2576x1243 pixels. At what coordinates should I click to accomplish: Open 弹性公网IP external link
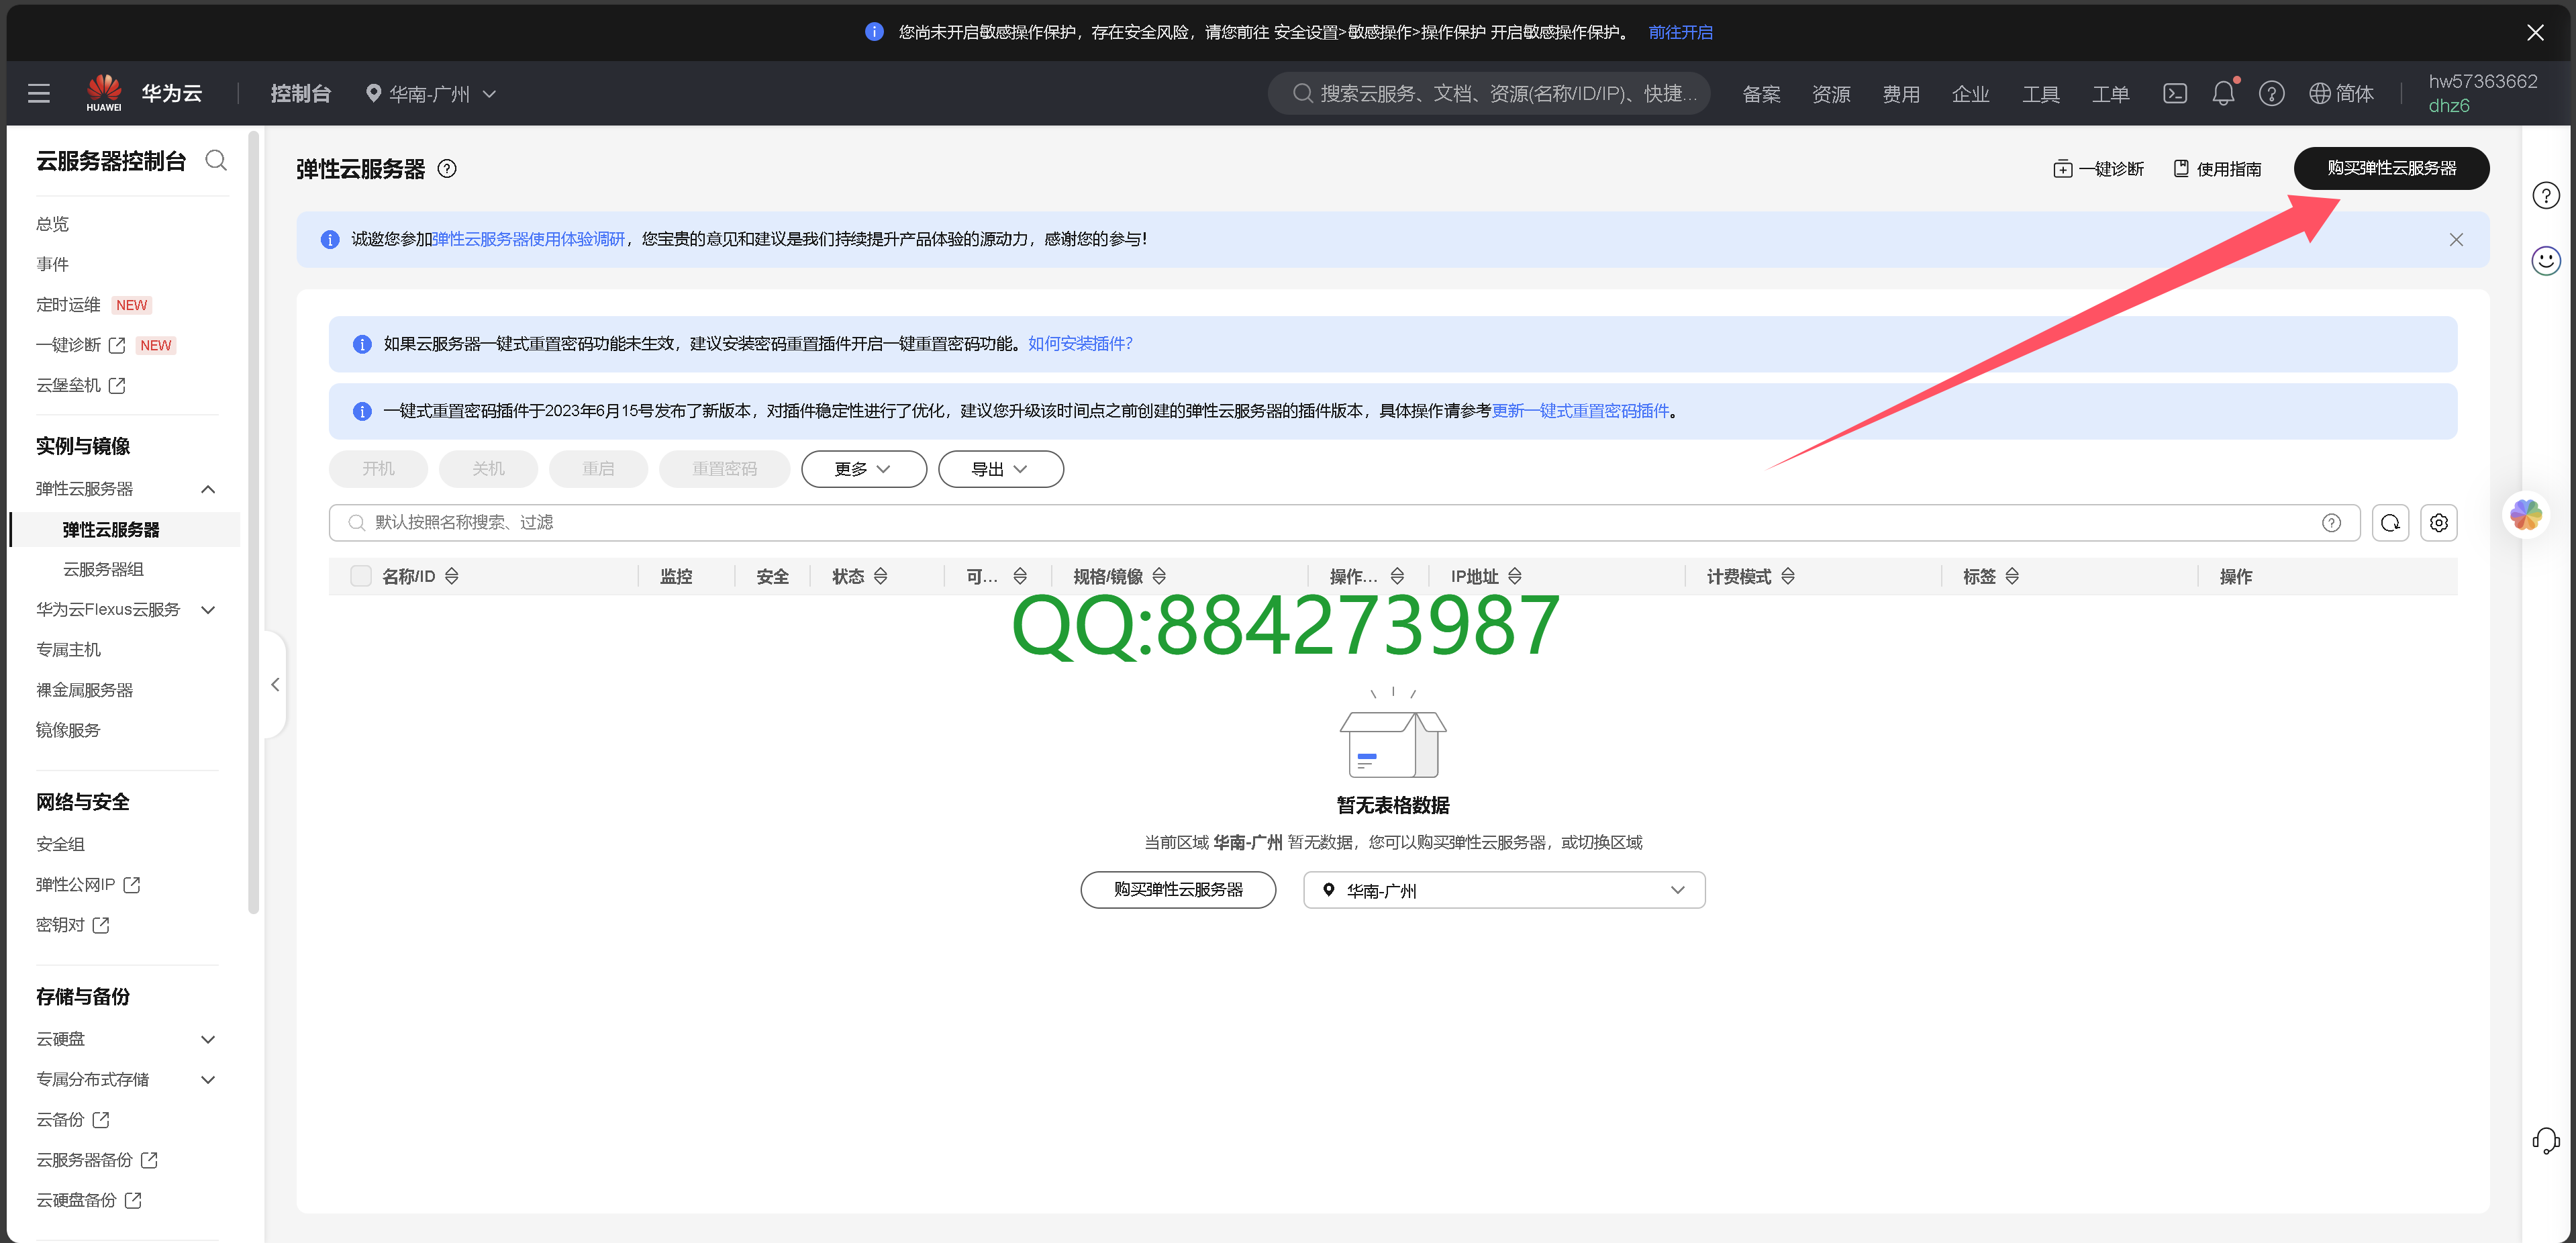88,885
